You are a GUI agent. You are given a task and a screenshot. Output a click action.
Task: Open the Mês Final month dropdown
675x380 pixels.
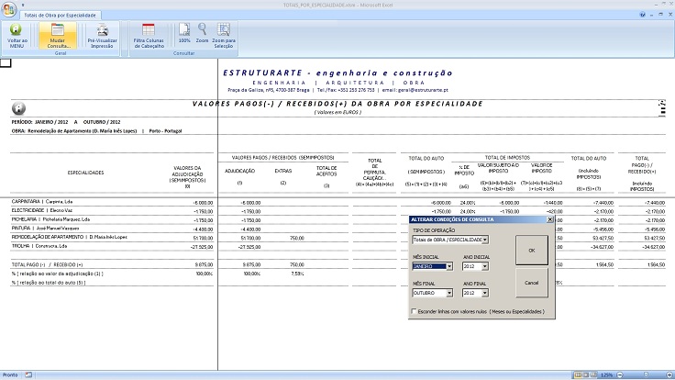(x=449, y=294)
